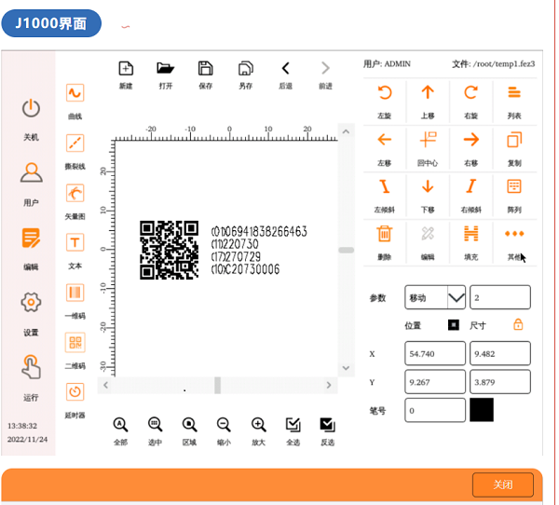Image resolution: width=559 pixels, height=505 pixels.
Task: Zoom to 选中 selected object
Action: [155, 424]
